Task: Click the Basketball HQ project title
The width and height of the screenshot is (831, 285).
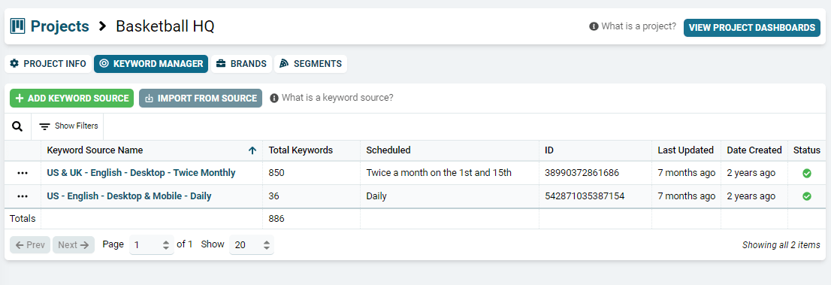Action: [x=165, y=26]
